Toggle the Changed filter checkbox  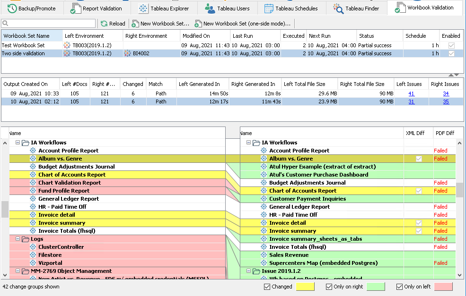click(x=267, y=287)
